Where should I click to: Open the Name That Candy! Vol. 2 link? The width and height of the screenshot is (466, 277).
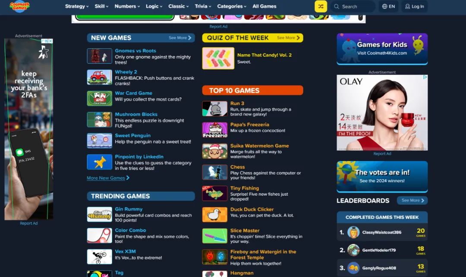(264, 55)
